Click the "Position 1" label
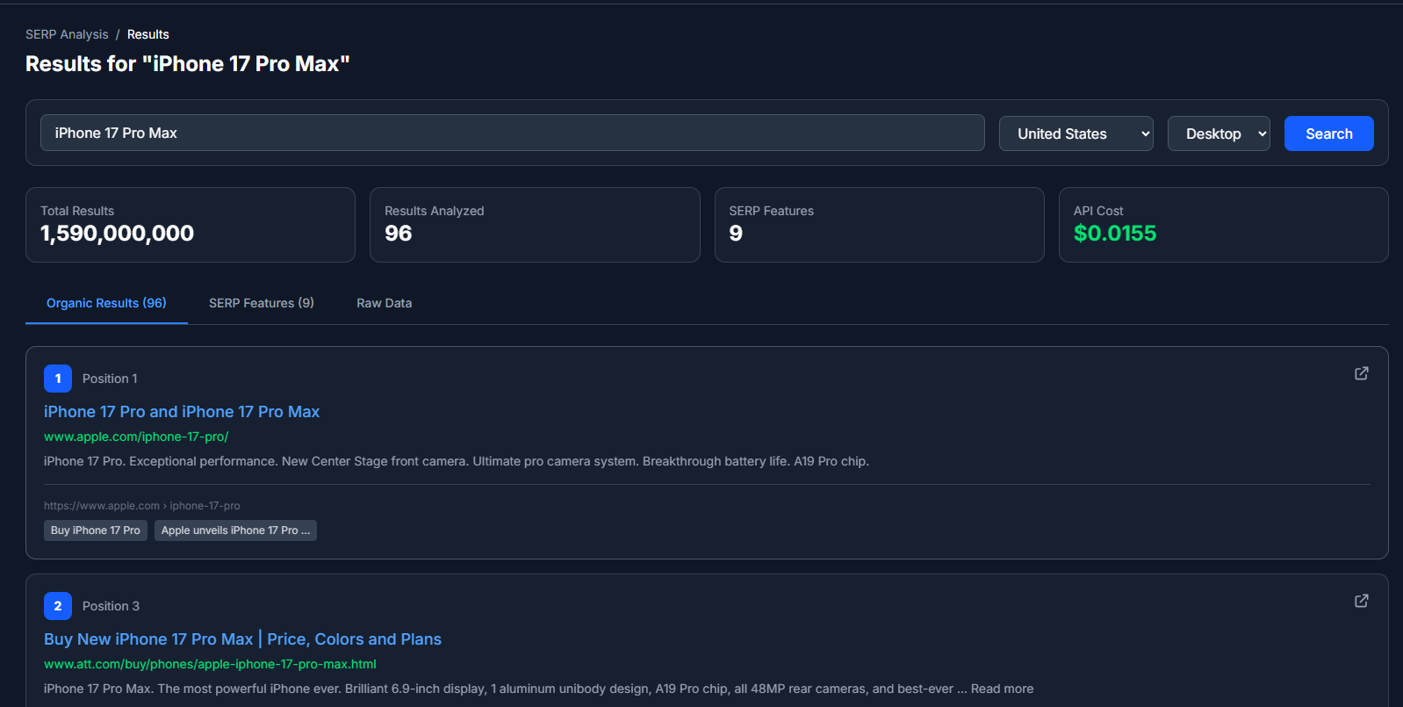Image resolution: width=1403 pixels, height=707 pixels. (110, 379)
